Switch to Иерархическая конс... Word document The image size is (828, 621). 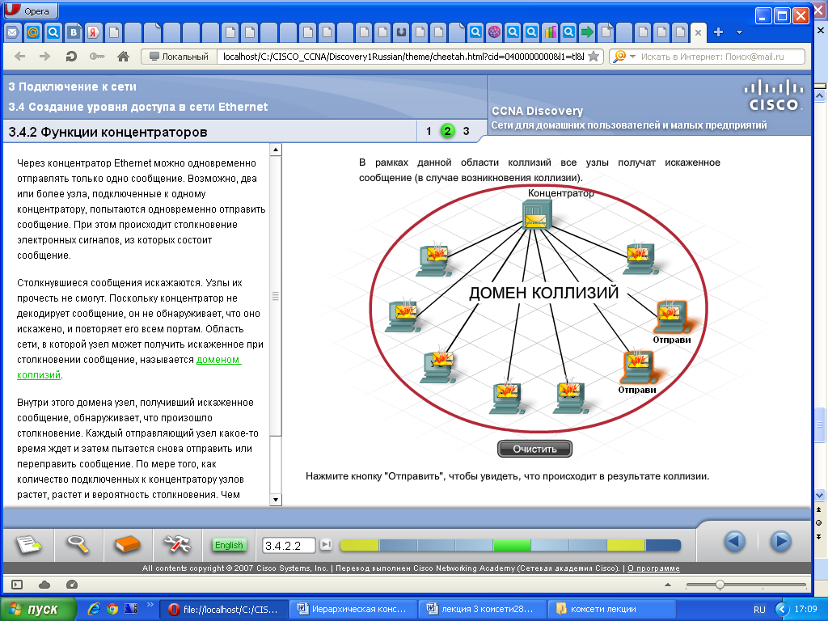[354, 610]
